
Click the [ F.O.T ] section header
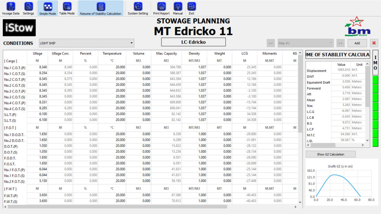(x=10, y=128)
